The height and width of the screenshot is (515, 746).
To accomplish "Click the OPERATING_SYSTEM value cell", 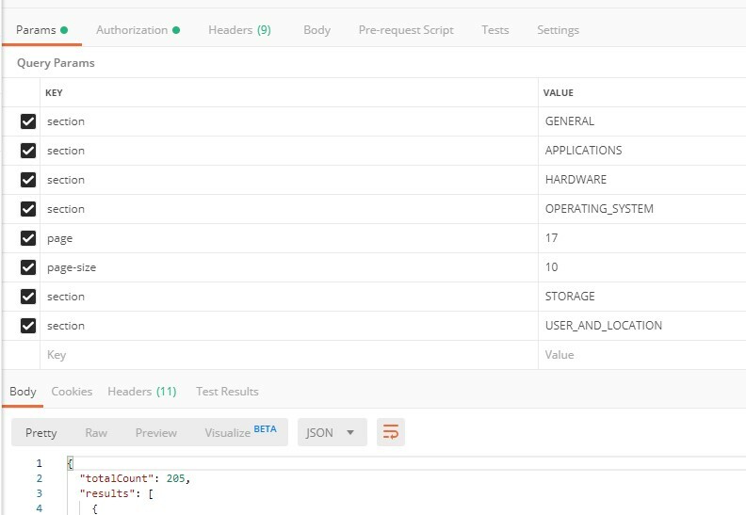I will coord(641,209).
